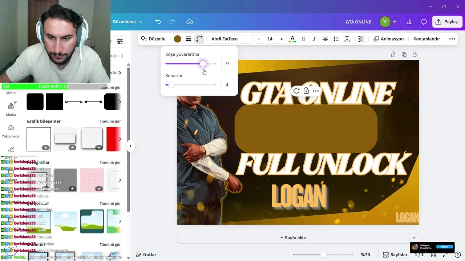
Task: Open the Düzenleme mode dropdown
Action: pyautogui.click(x=128, y=22)
